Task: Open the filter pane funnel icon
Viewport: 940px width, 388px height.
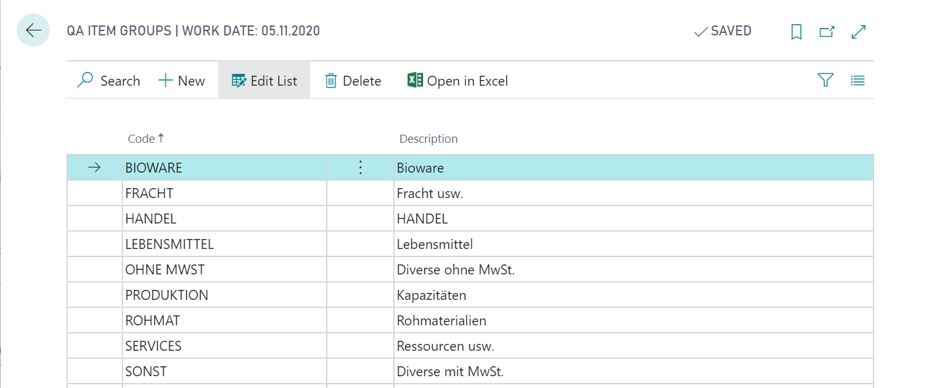Action: click(x=825, y=80)
